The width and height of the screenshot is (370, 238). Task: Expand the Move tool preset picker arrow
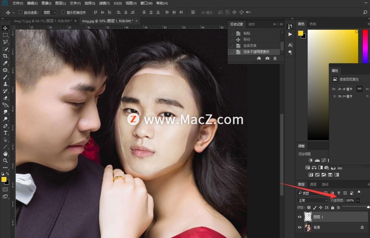13,12
